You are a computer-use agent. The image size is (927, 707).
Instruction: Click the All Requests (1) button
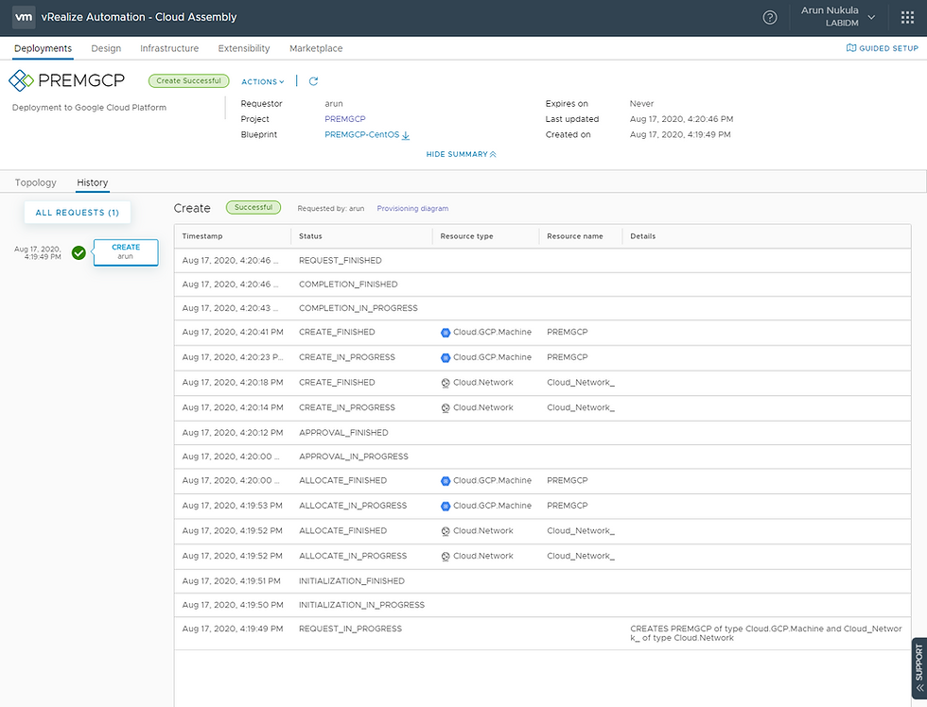point(78,213)
